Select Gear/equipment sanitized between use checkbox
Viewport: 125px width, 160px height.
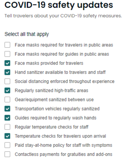7,100
